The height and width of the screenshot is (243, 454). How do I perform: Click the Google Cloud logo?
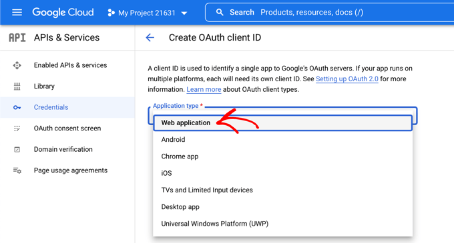[63, 13]
